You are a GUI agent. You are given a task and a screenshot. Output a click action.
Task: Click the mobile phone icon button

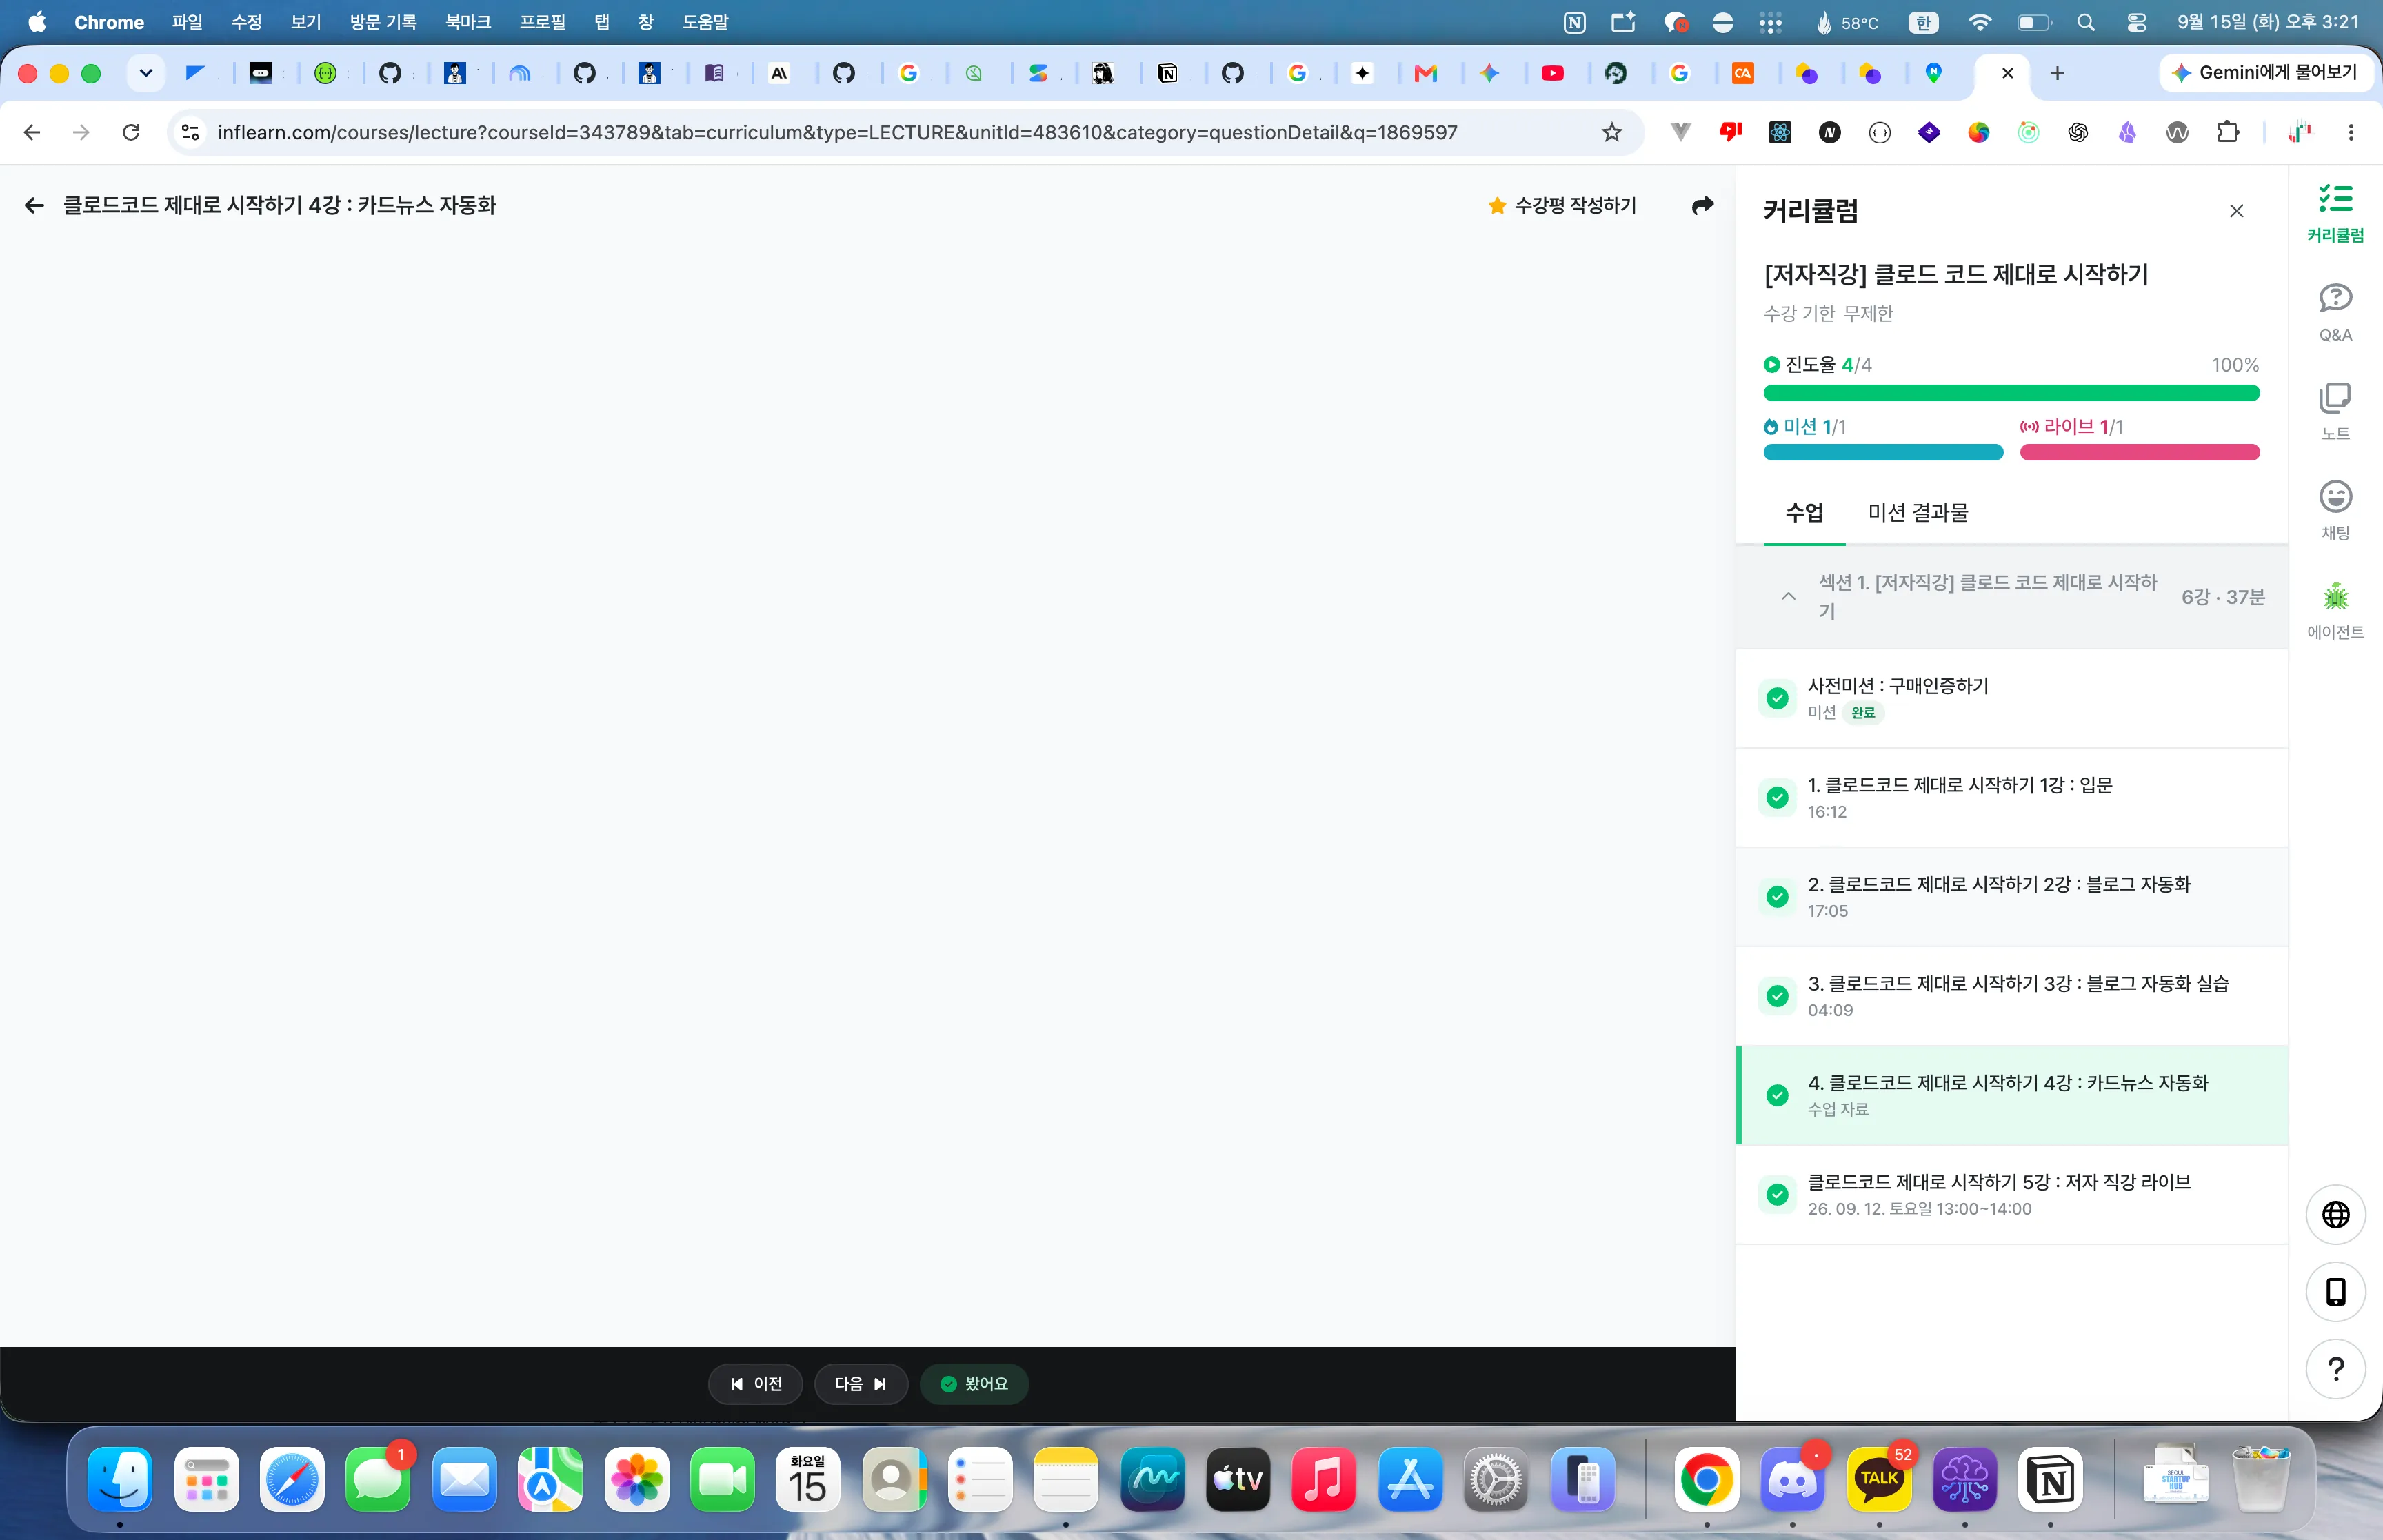click(x=2335, y=1291)
